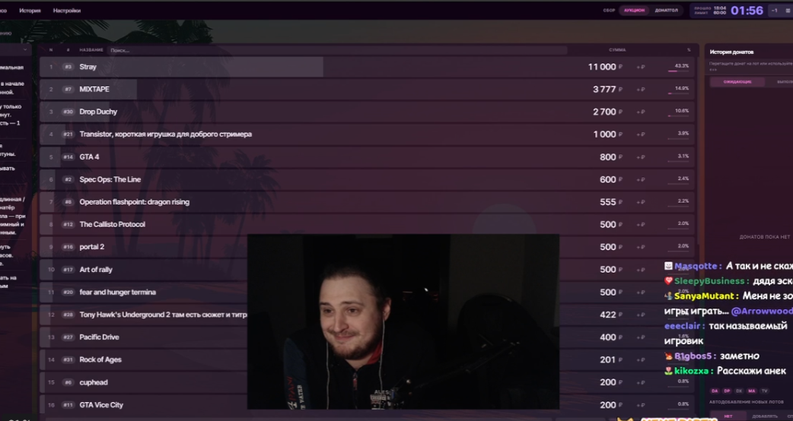Click the streamer webcam overlay
The width and height of the screenshot is (793, 421).
(x=403, y=321)
